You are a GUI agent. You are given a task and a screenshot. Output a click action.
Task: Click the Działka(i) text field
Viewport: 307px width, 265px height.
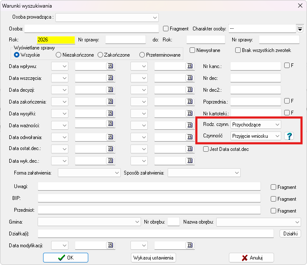156,234
